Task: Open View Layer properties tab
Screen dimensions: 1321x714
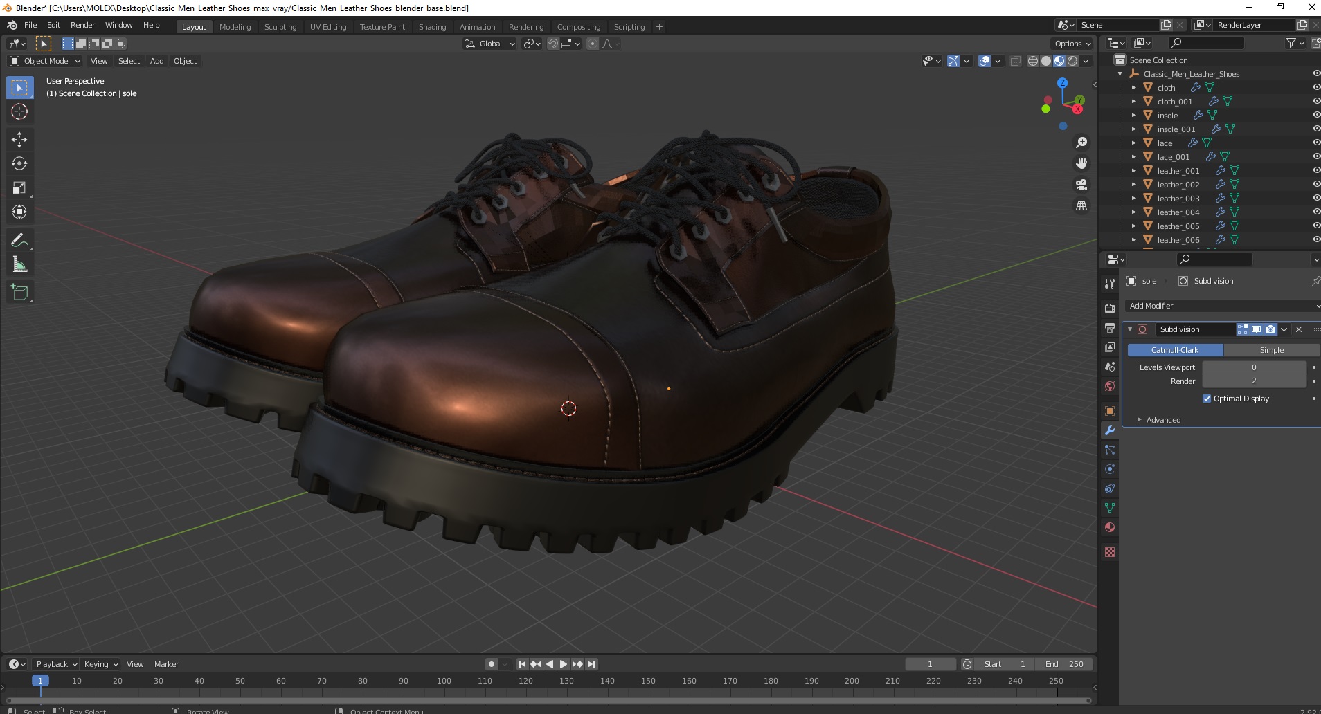Action: pyautogui.click(x=1110, y=347)
